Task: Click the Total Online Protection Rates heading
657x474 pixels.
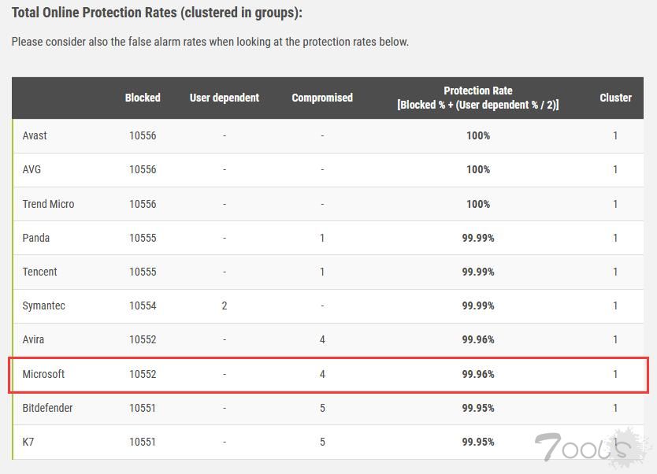Action: (157, 13)
